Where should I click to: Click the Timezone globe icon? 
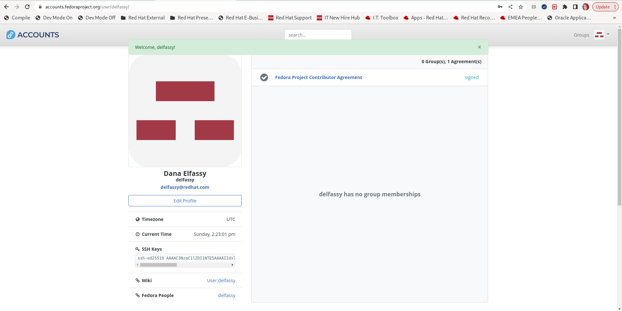pos(138,219)
